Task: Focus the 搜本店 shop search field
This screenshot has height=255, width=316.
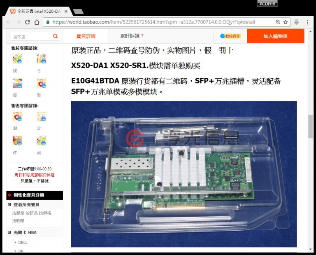Action: [31, 37]
